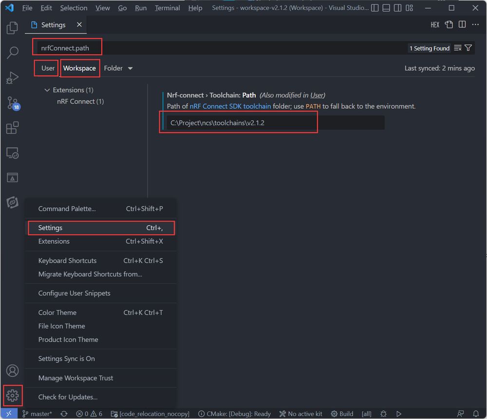Image resolution: width=487 pixels, height=419 pixels.
Task: Open the Remote Explorer icon
Action: click(x=12, y=153)
